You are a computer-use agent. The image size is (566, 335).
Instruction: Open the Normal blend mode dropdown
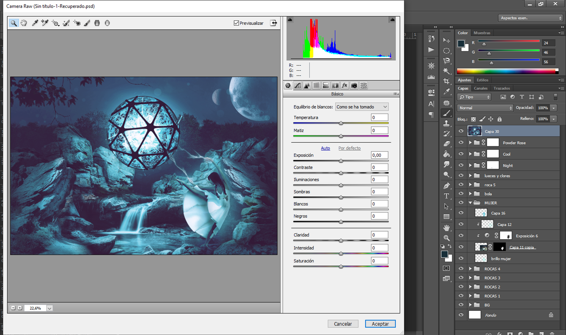click(485, 108)
